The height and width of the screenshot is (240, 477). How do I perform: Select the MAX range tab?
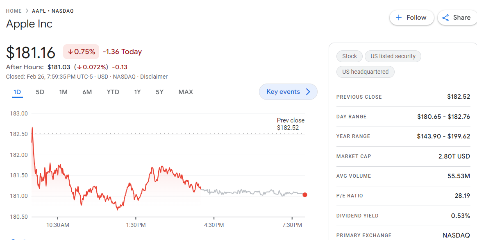186,92
